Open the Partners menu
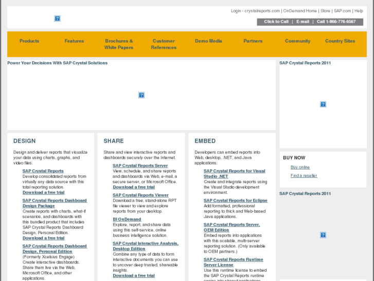374x281 pixels. (x=253, y=41)
